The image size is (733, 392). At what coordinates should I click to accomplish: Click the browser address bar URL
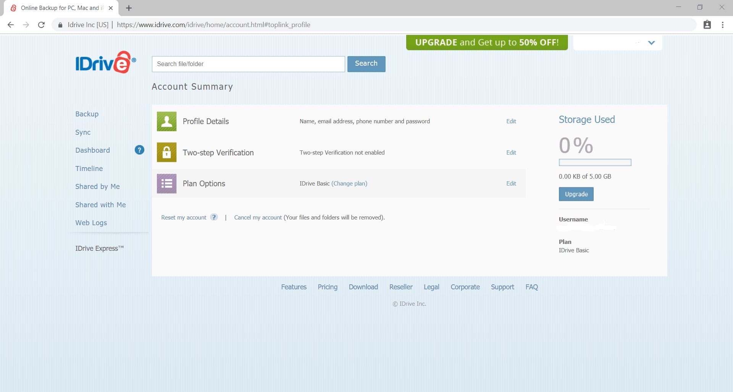tap(213, 25)
